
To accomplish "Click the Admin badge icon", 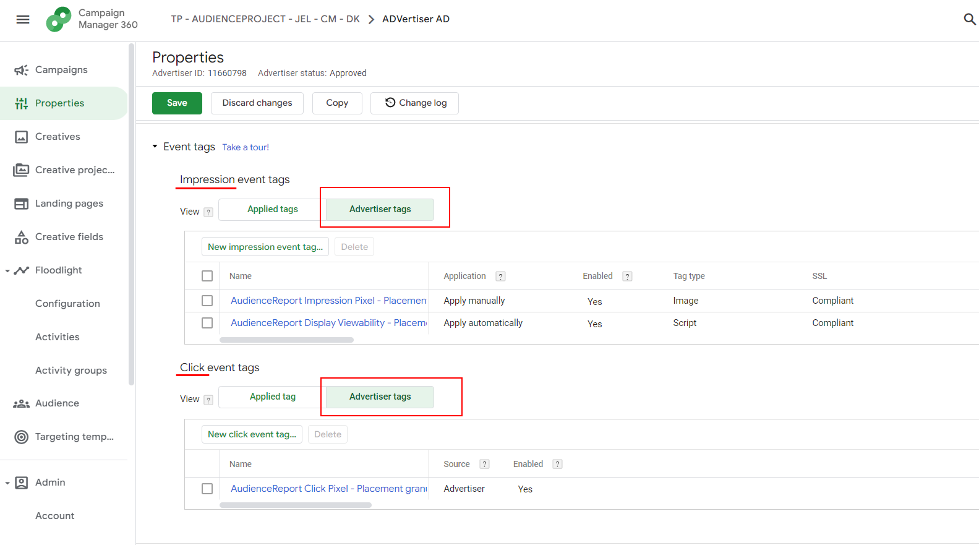I will pyautogui.click(x=21, y=483).
